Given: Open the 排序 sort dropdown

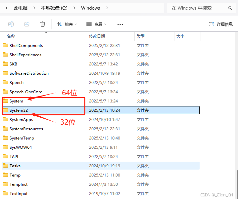Looking at the screenshot, I should (67, 24).
